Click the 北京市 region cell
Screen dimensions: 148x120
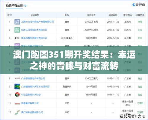pyautogui.click(x=128, y=30)
